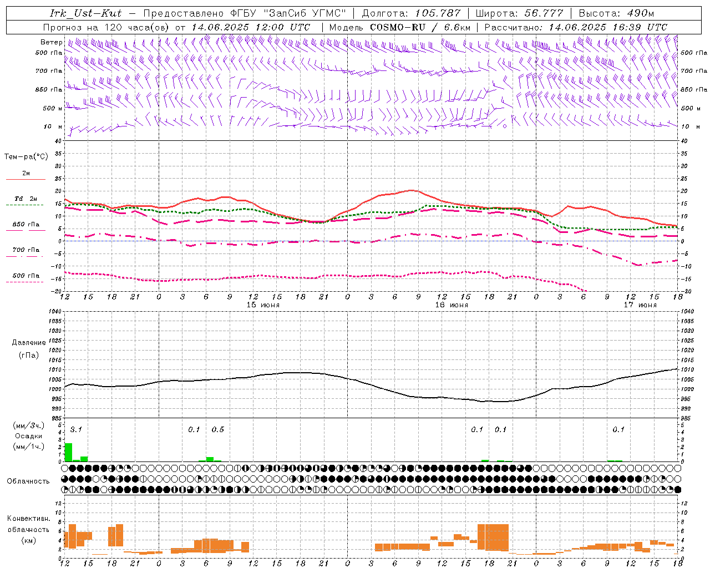
Task: Click "Прогноз на 120 часа(ов)" forecast text
Action: [107, 27]
